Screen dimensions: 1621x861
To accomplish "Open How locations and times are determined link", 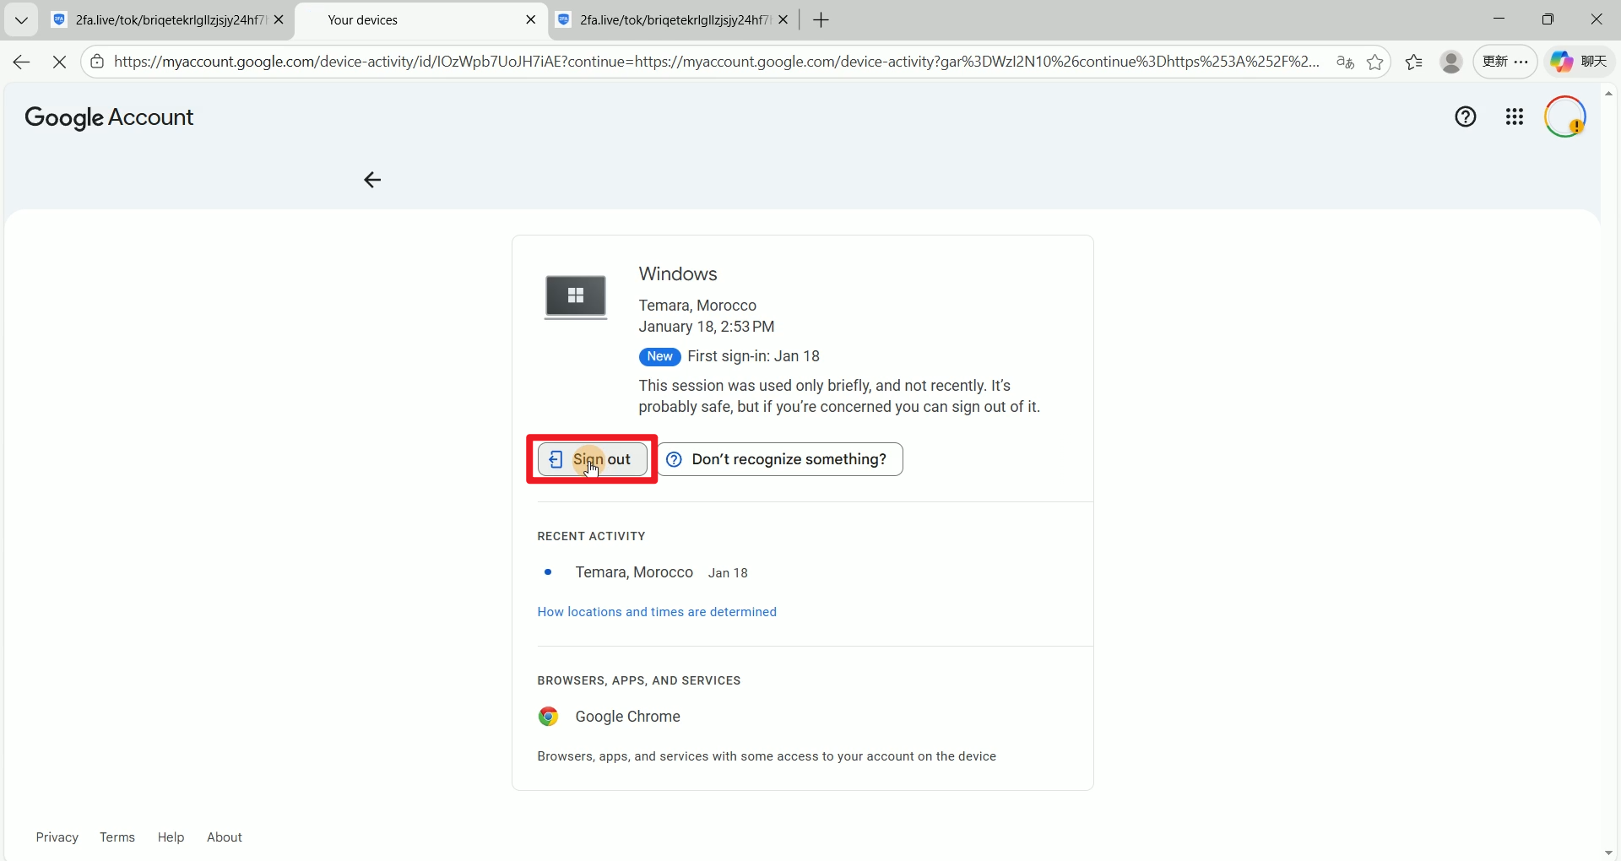I will (x=657, y=612).
